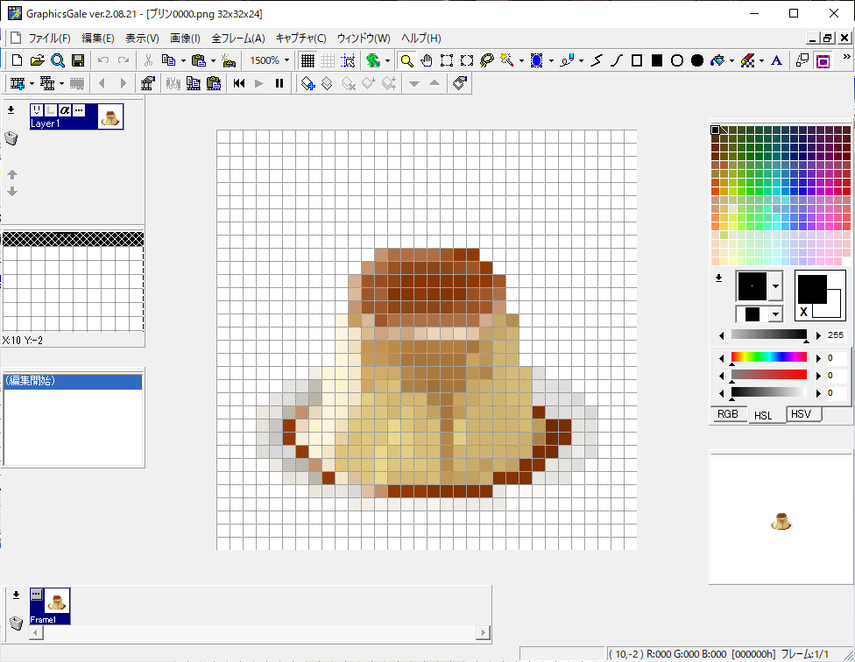Expand the Add Frame options arrow
The height and width of the screenshot is (662, 855).
tap(32, 83)
